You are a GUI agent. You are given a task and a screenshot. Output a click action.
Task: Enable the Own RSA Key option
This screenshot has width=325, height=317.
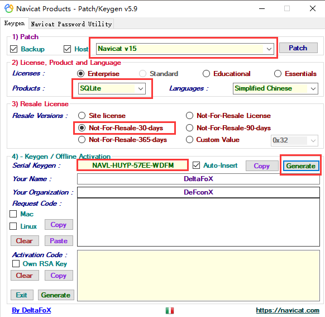16,264
